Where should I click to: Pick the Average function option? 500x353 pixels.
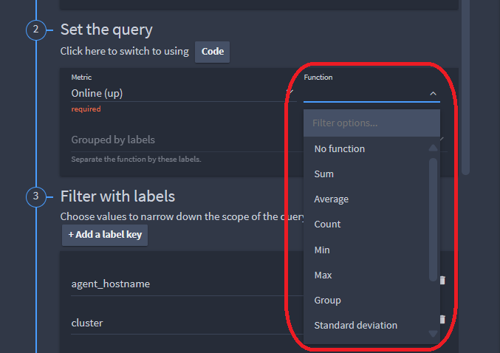[331, 199]
